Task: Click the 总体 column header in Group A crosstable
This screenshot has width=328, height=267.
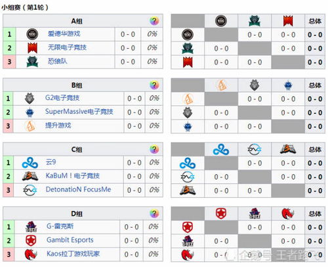Action: coord(315,21)
